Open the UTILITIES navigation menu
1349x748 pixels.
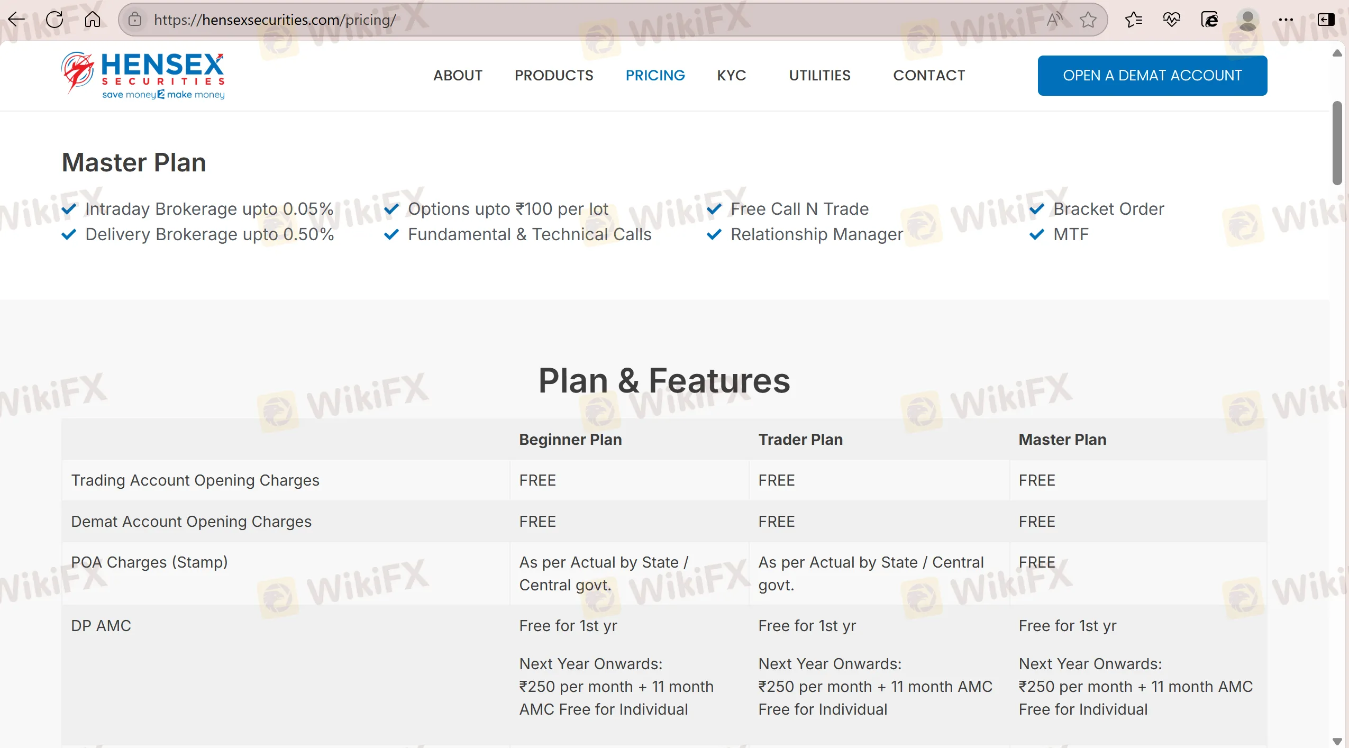[x=819, y=76]
